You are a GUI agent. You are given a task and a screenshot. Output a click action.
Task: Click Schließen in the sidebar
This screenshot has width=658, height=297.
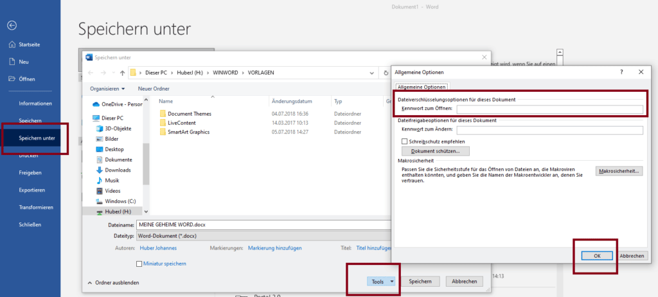click(x=30, y=225)
